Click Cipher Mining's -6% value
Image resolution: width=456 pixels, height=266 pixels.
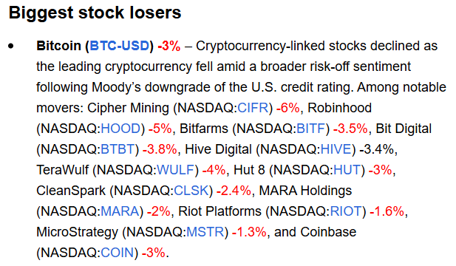288,108
